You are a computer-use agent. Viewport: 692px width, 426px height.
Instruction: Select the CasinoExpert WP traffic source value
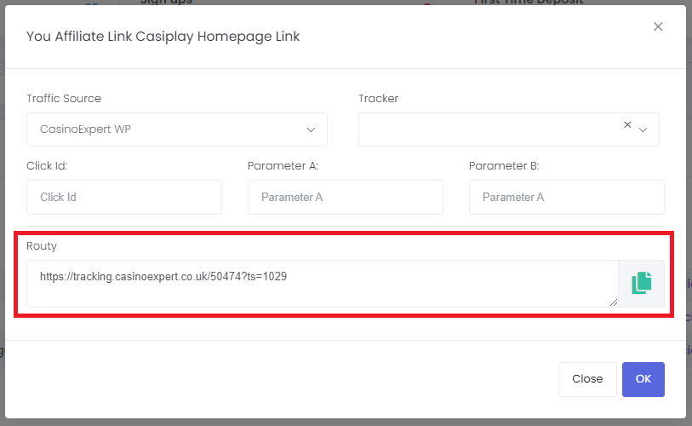click(x=85, y=129)
